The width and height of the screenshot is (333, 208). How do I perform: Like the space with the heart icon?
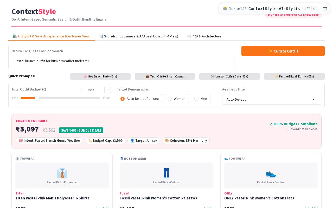(x=309, y=9)
